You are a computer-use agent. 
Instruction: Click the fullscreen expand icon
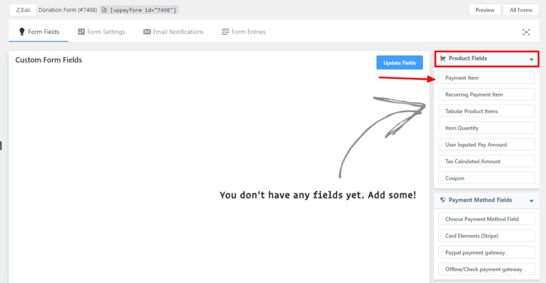[x=526, y=32]
